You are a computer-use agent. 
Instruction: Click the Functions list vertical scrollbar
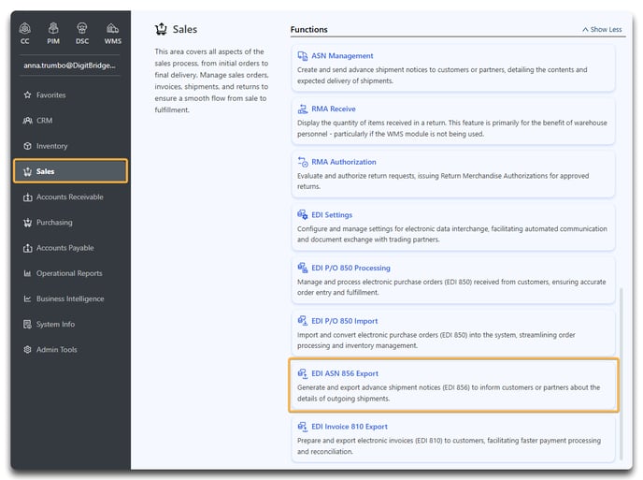point(622,373)
